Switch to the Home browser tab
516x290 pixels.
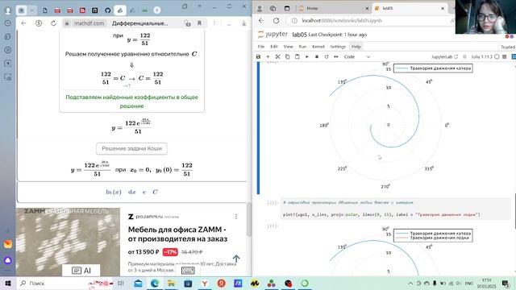333,8
